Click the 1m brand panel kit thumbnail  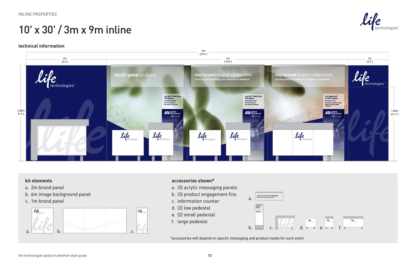coord(142,221)
